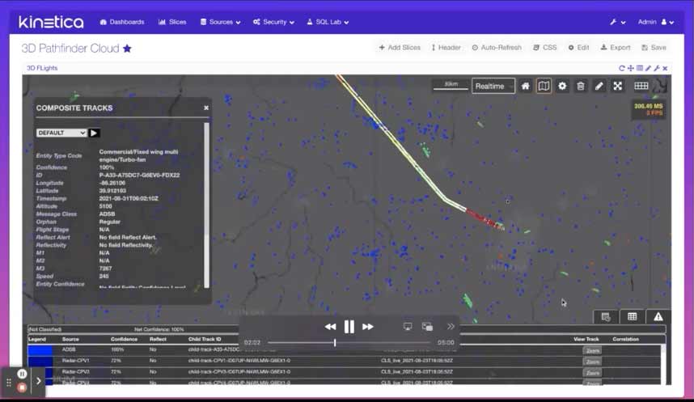Click Zoom button for ADSB row

pos(592,350)
